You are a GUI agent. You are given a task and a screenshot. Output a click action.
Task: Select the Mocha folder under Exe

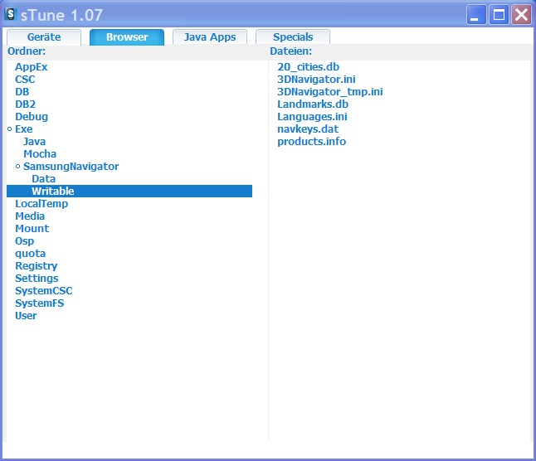pos(40,154)
